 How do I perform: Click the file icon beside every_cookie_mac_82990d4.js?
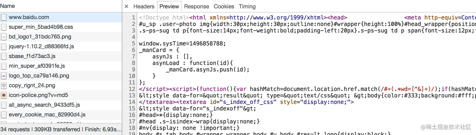(x=4, y=115)
